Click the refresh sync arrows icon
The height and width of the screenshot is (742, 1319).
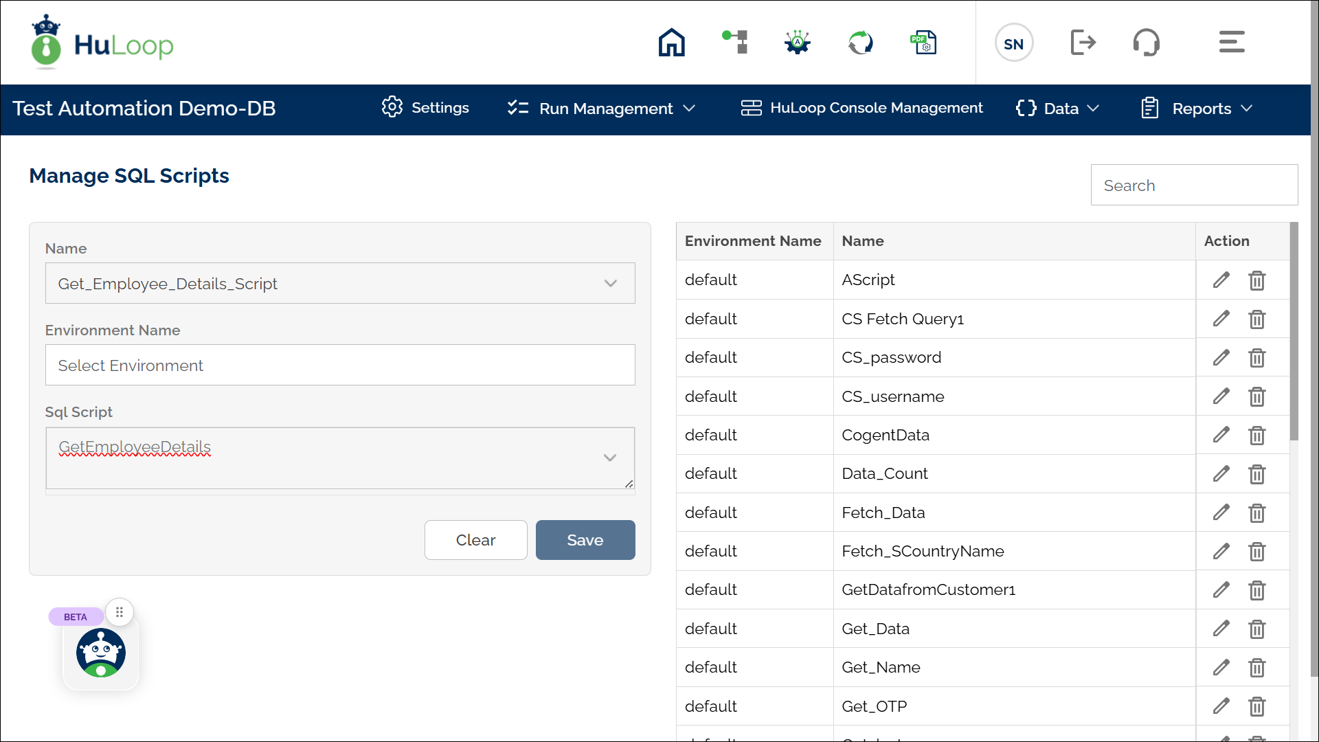click(x=860, y=43)
